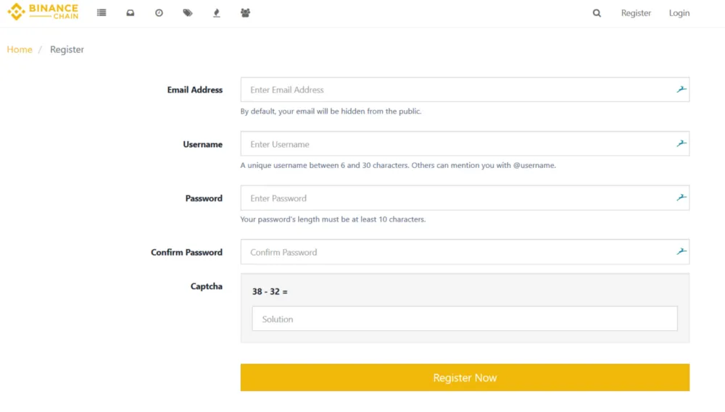Image resolution: width=725 pixels, height=412 pixels.
Task: Go to Login in top navigation
Action: point(679,13)
